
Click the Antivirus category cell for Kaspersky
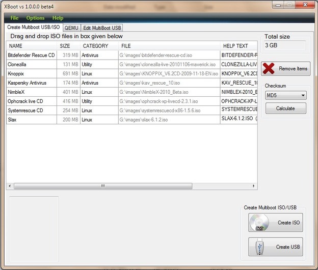coord(99,83)
